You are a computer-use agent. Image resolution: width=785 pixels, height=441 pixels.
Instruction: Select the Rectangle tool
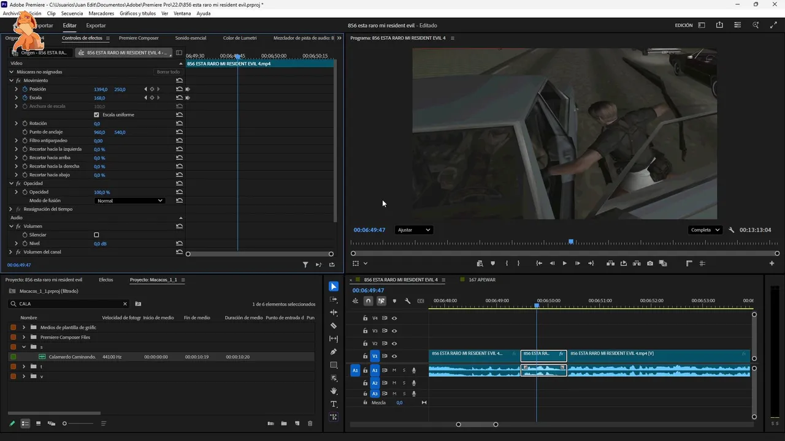[x=334, y=365]
